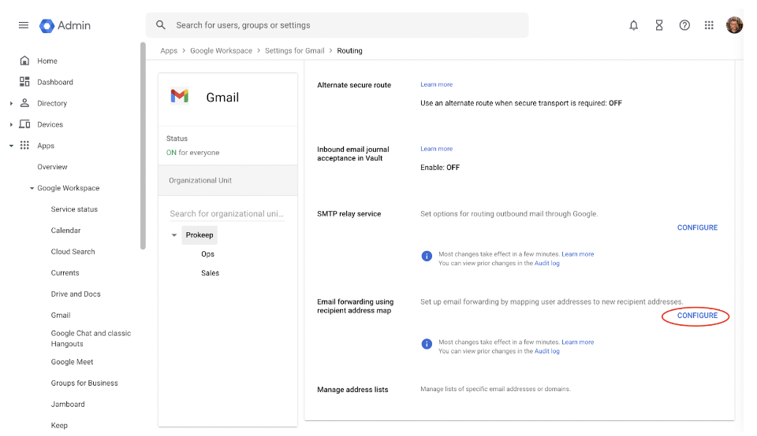Collapse the Prokeep organizational unit
Screen dimensions: 757x436
click(174, 235)
